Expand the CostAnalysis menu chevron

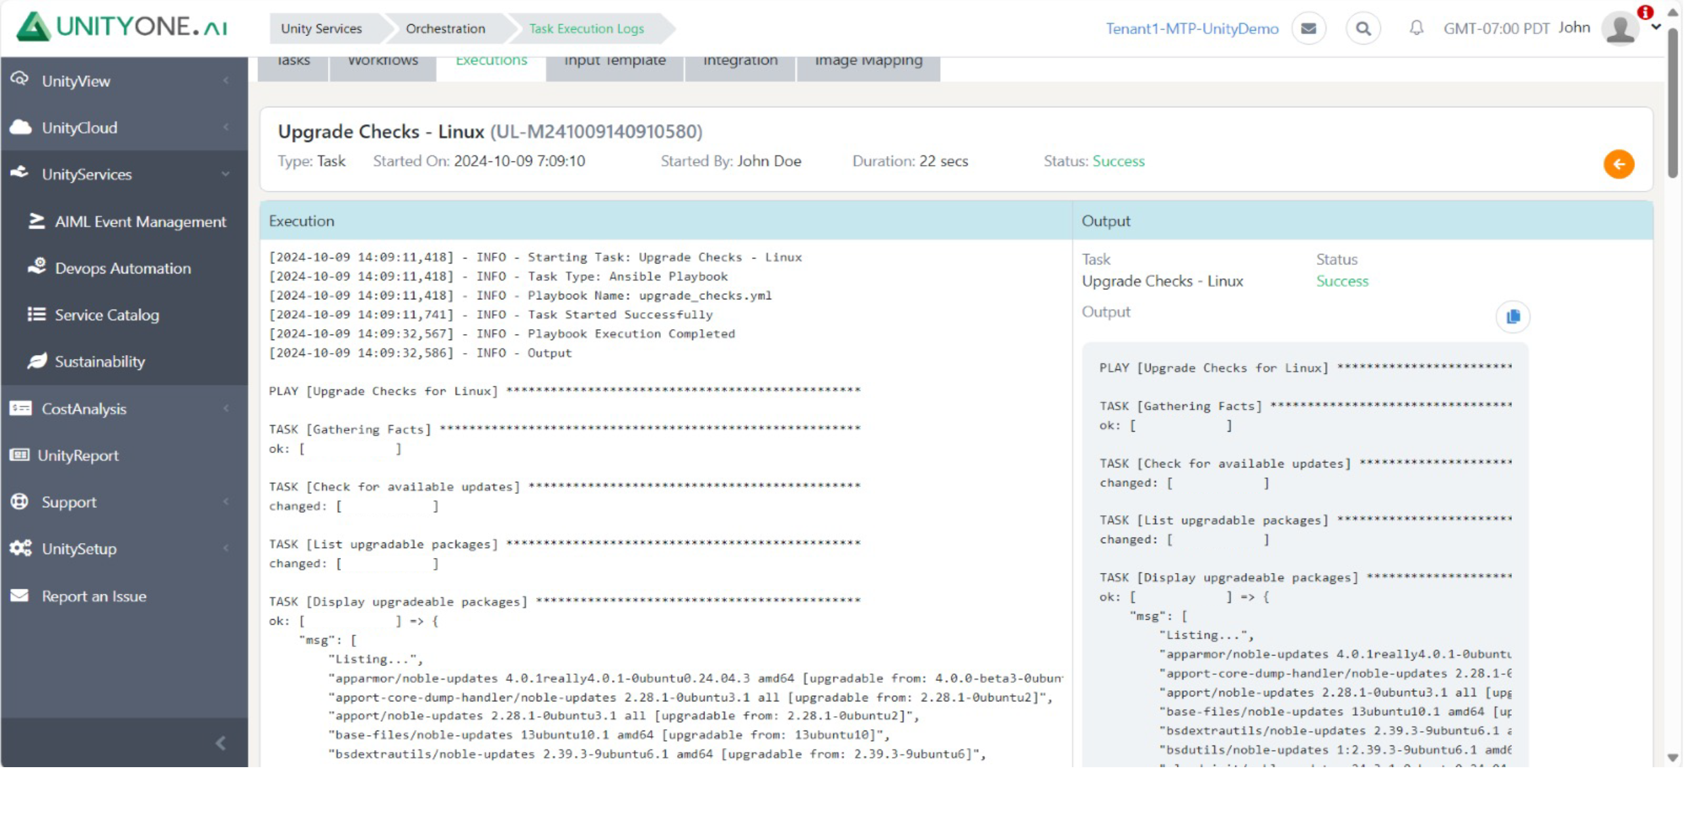[x=225, y=409]
